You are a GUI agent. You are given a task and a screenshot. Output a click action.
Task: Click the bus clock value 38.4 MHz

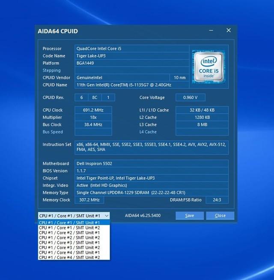(93, 125)
